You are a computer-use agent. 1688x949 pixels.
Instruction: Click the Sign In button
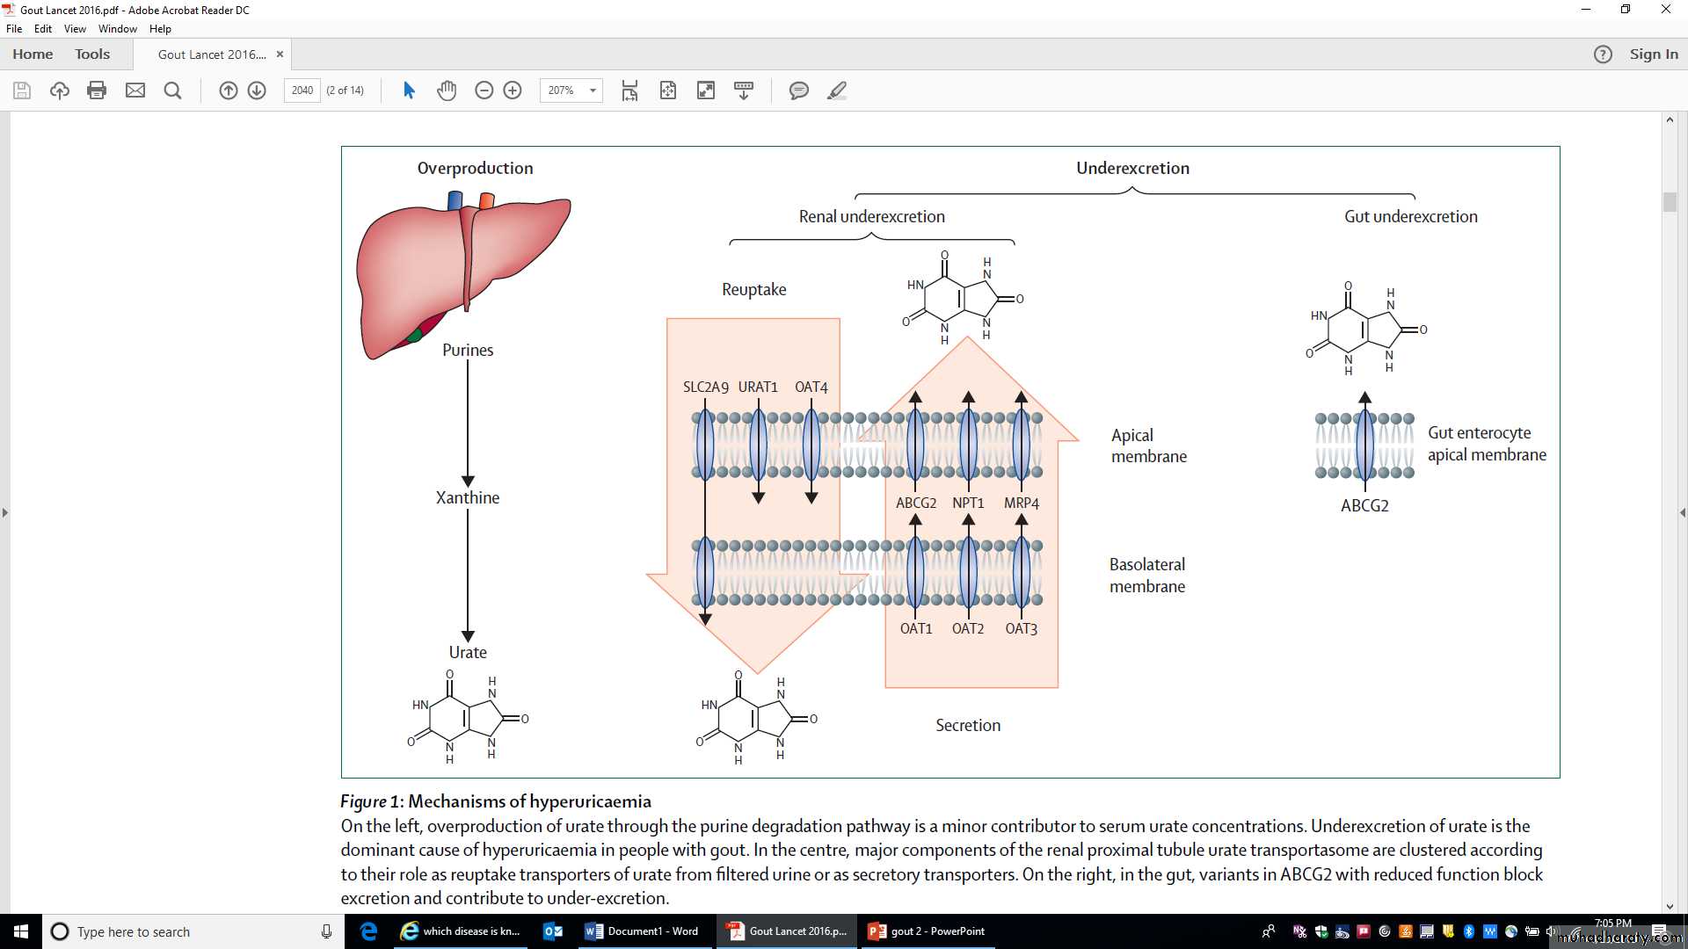(x=1653, y=54)
